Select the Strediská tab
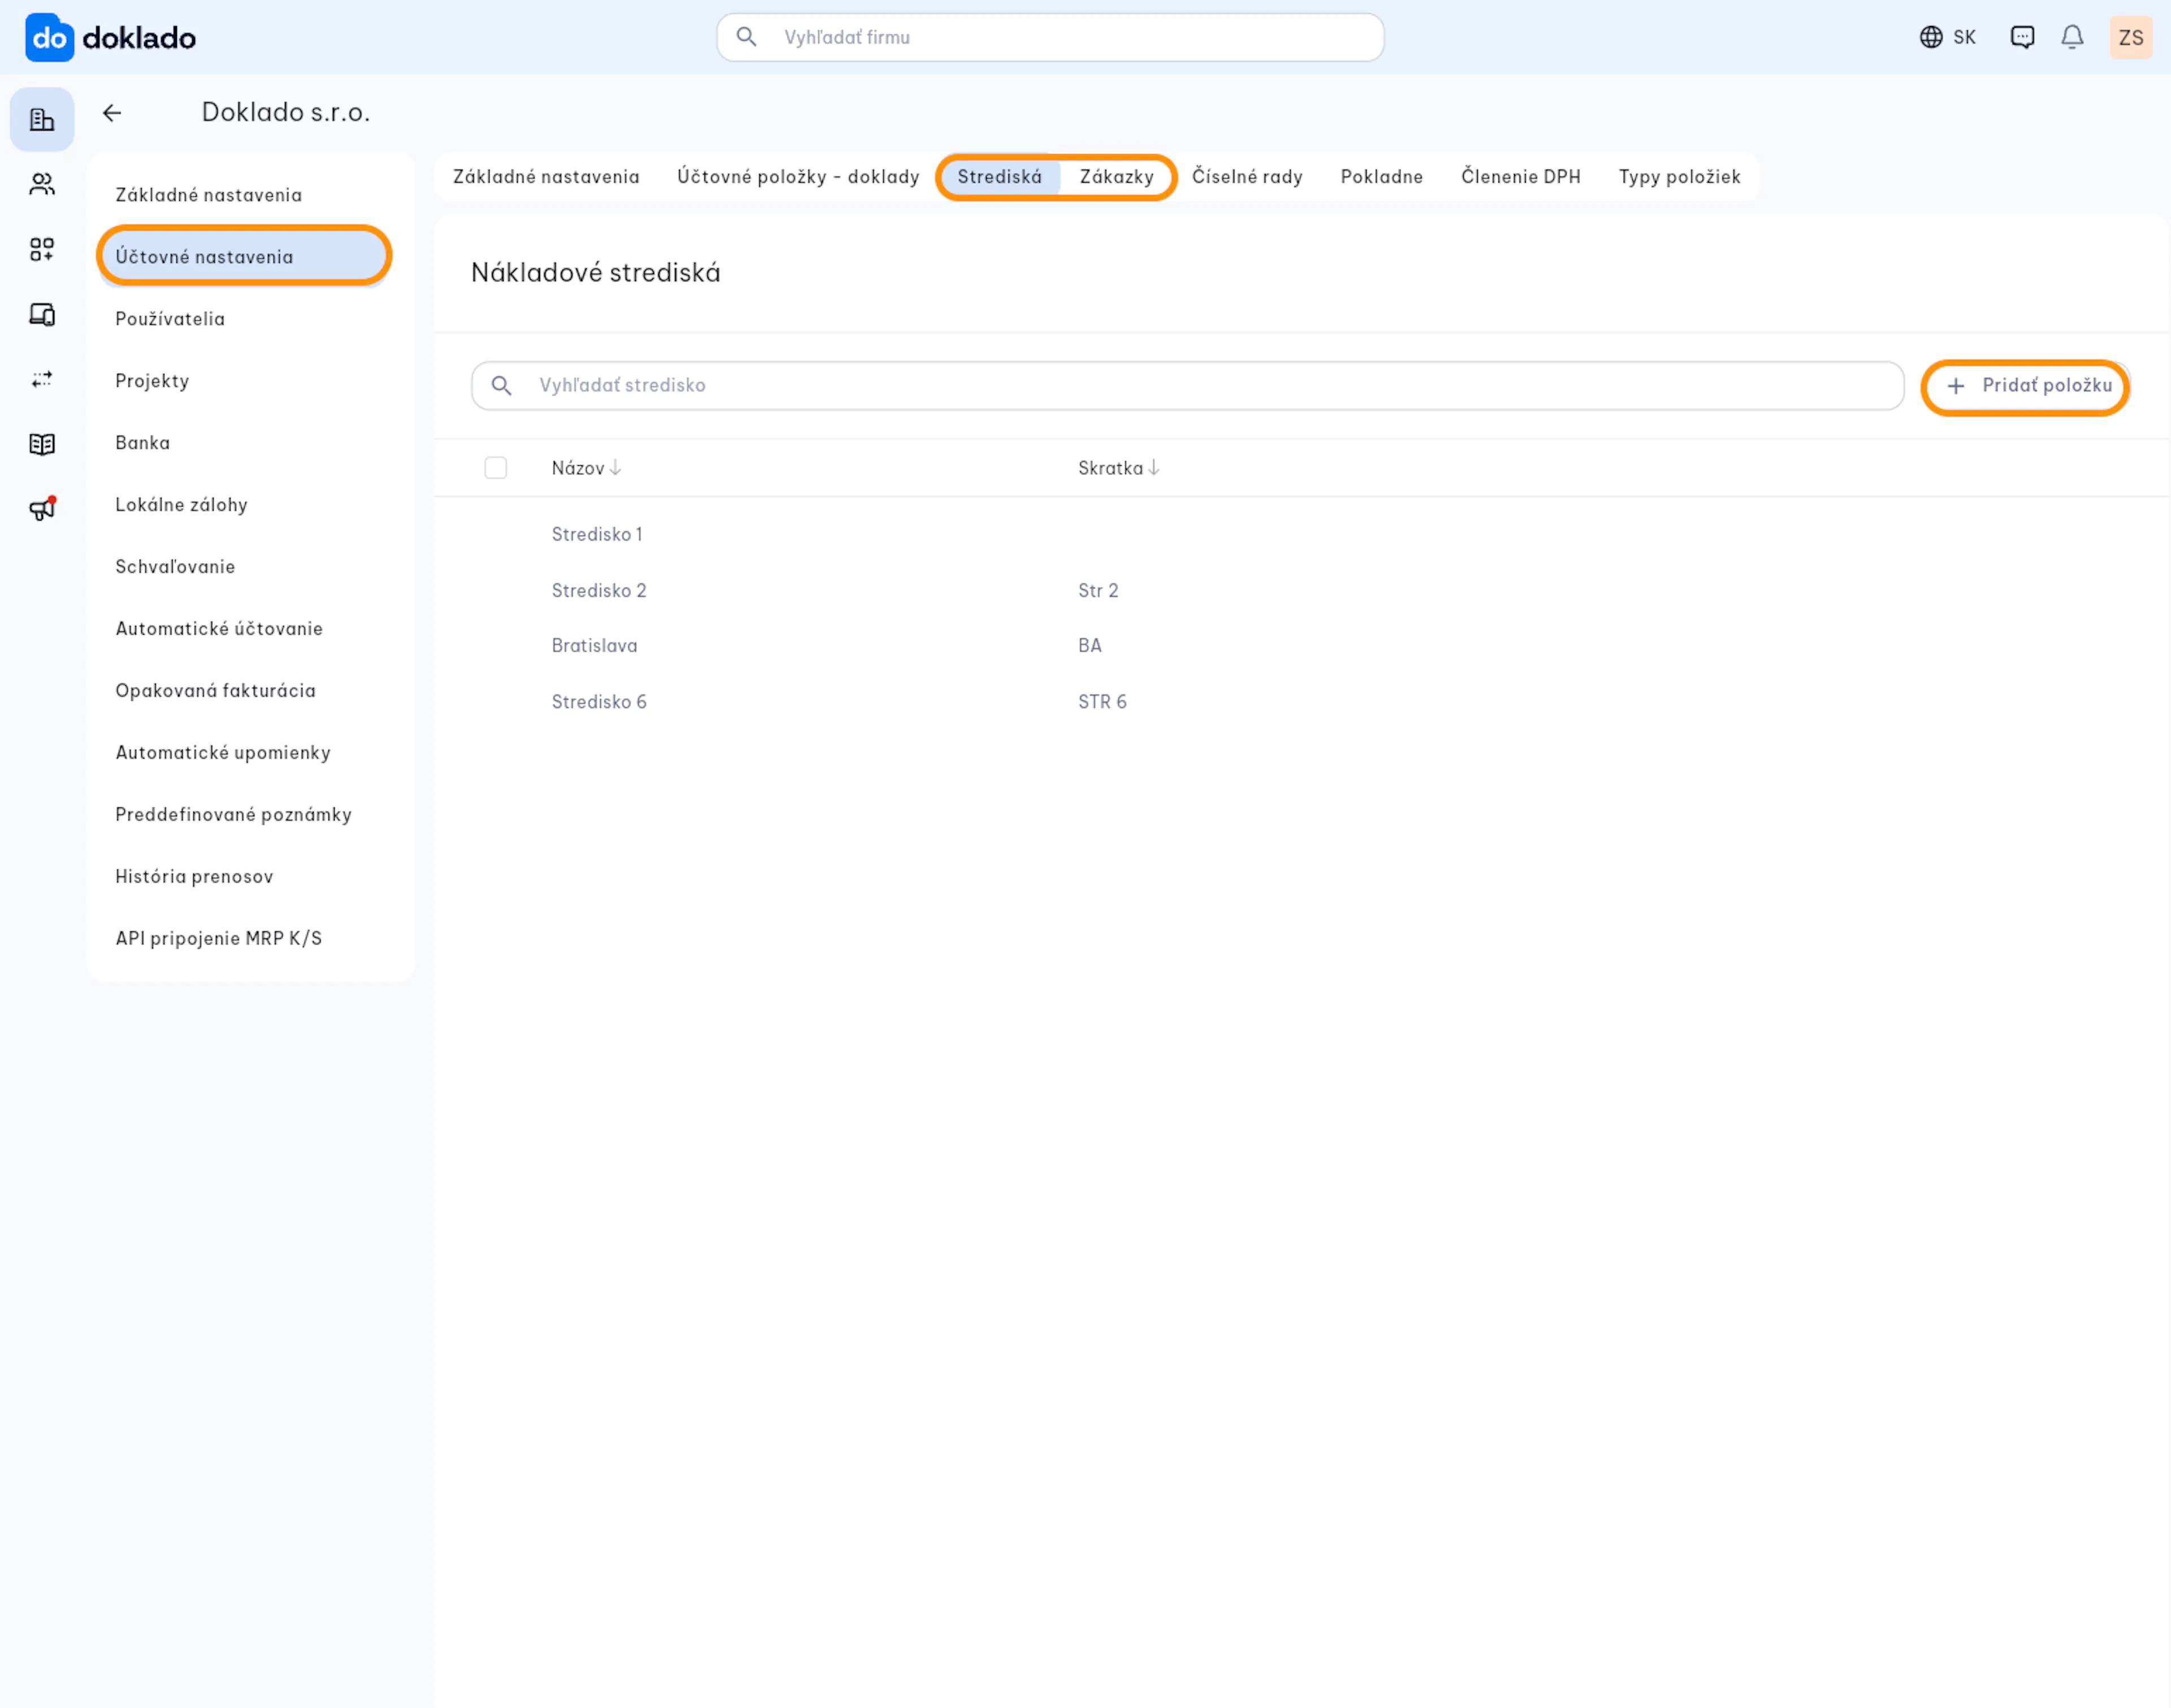2171x1708 pixels. point(999,177)
